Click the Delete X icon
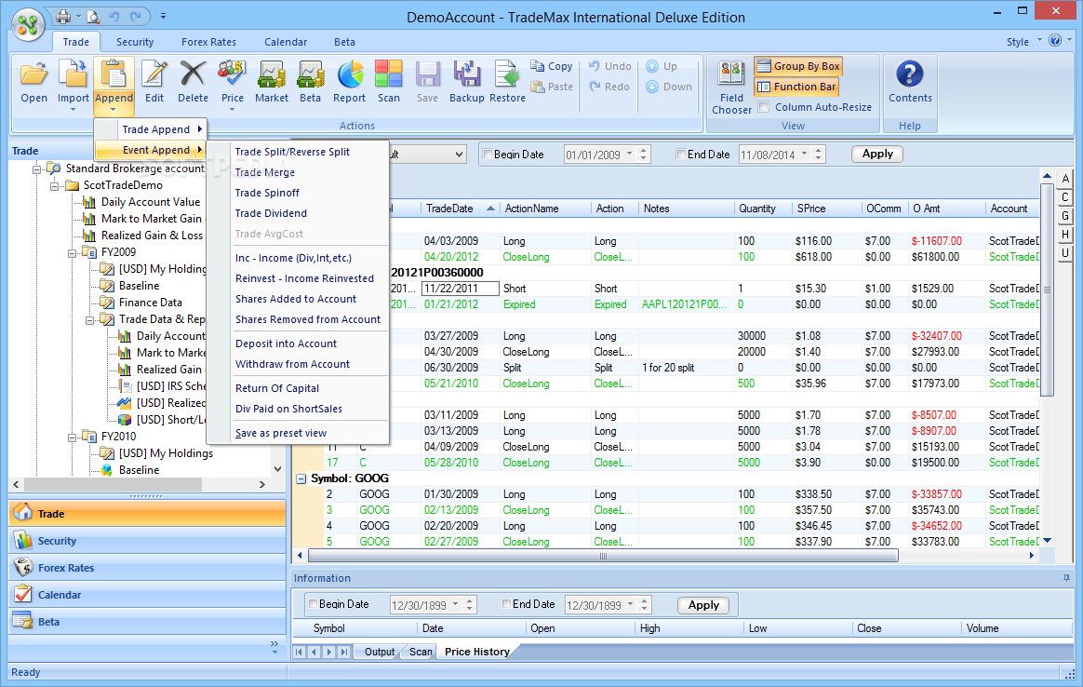The height and width of the screenshot is (687, 1083). pyautogui.click(x=193, y=74)
